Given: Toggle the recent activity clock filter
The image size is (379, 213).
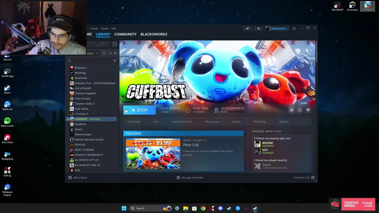Looking at the screenshot, I should point(110,53).
